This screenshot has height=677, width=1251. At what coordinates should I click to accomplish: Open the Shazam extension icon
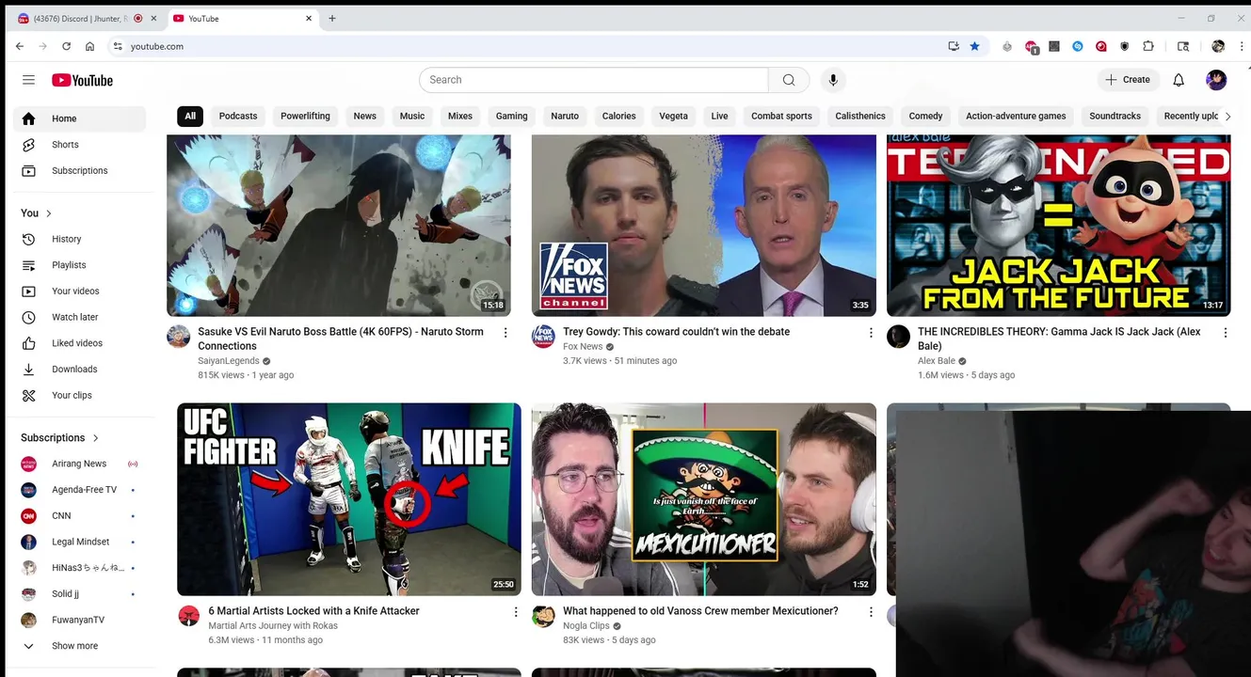coord(1078,46)
